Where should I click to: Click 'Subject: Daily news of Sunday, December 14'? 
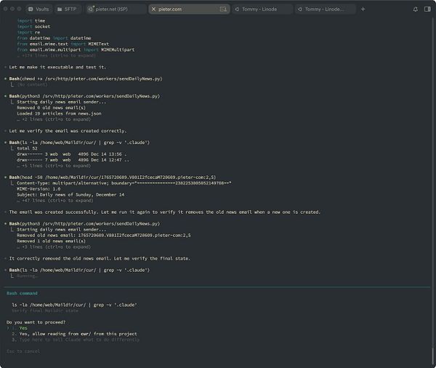tap(70, 195)
